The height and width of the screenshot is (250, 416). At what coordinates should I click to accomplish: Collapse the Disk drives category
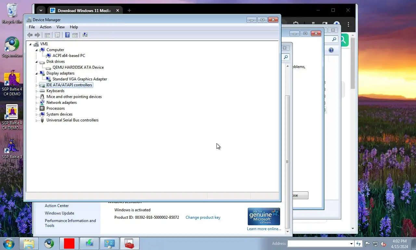pos(36,62)
